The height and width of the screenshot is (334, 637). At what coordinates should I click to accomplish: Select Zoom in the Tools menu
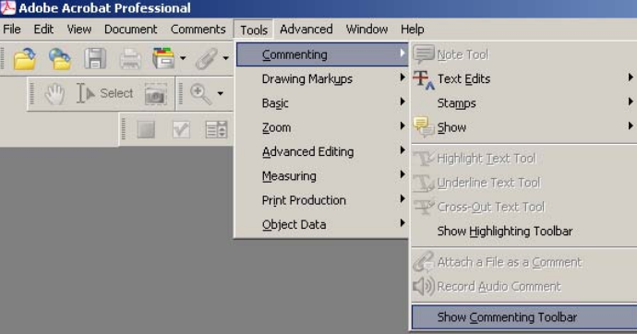pos(322,127)
